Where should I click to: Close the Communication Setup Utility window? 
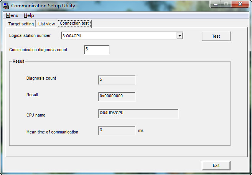pos(240,5)
